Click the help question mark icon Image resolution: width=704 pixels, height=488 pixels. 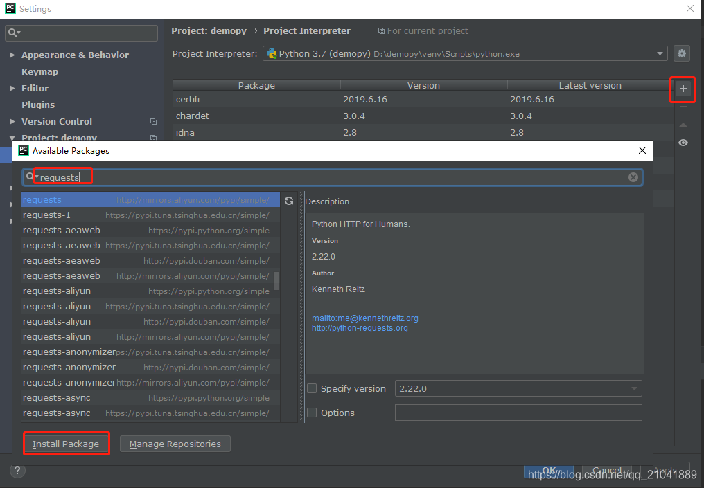pos(17,471)
